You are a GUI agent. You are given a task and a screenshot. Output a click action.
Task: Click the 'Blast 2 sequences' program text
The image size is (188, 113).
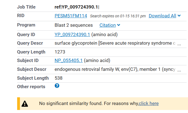[74, 25]
